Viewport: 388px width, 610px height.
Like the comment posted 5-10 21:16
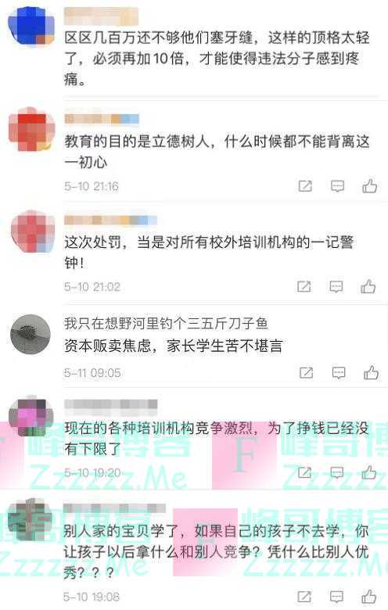369,186
